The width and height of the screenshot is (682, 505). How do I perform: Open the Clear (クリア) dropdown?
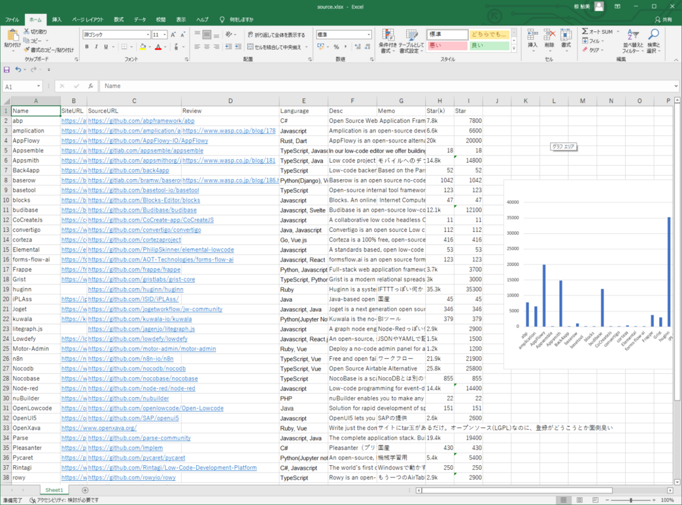tap(592, 50)
